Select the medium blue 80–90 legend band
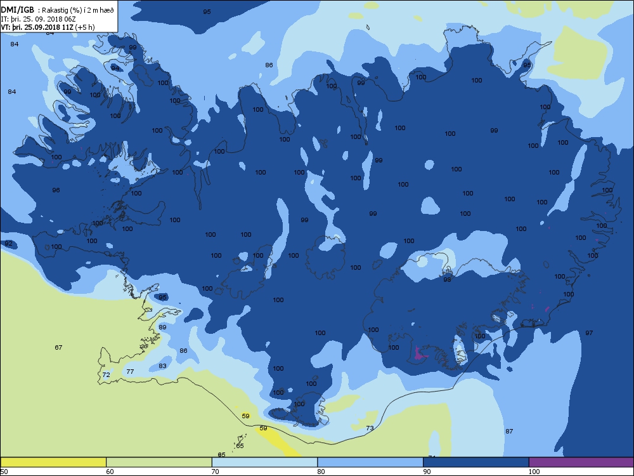 [x=370, y=462]
